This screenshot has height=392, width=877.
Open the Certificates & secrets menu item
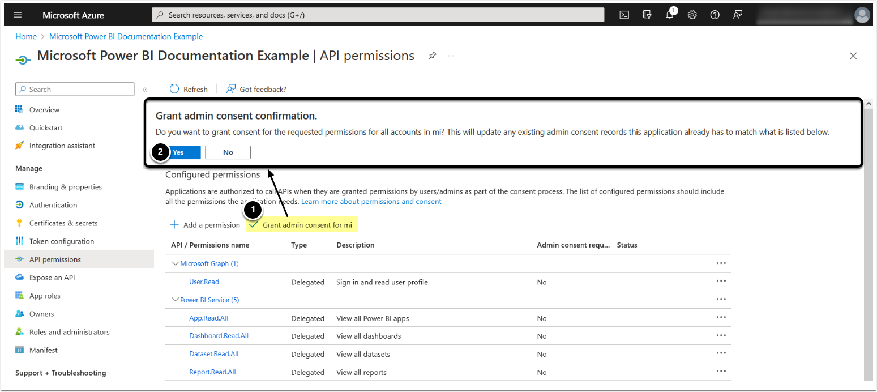pyautogui.click(x=63, y=223)
